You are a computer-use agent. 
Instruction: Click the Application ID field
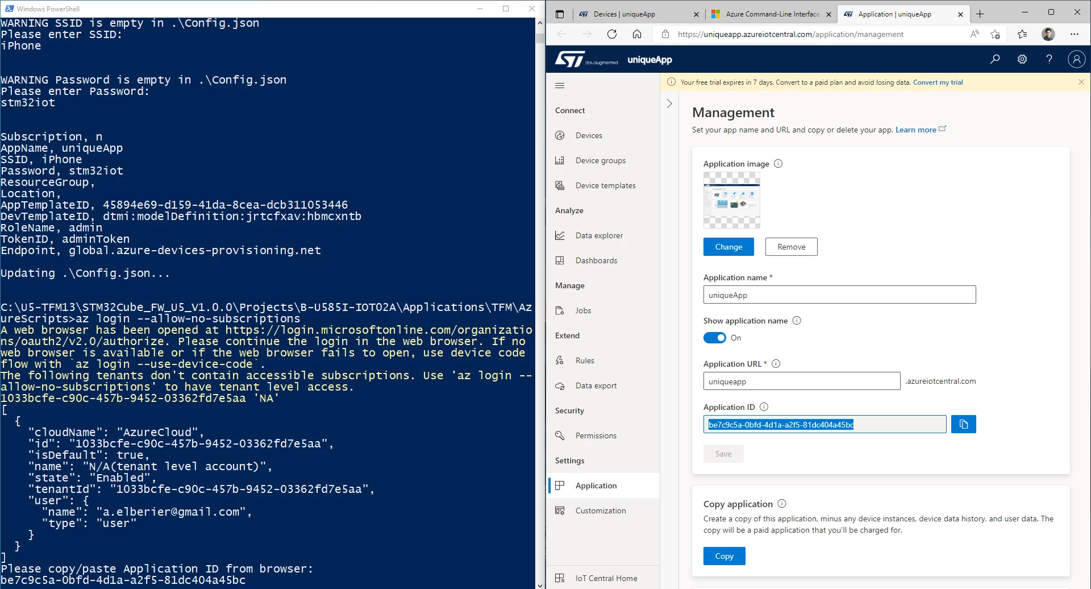pyautogui.click(x=825, y=424)
